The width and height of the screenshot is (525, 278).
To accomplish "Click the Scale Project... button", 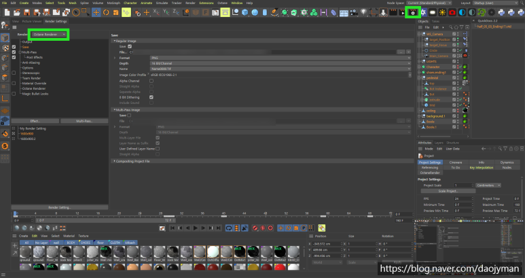I will 448,191.
